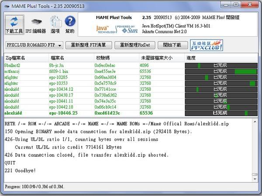Image resolution: width=262 pixels, height=196 pixels.
Task: Select file name epr-10438.17
Action: [x=61, y=95]
